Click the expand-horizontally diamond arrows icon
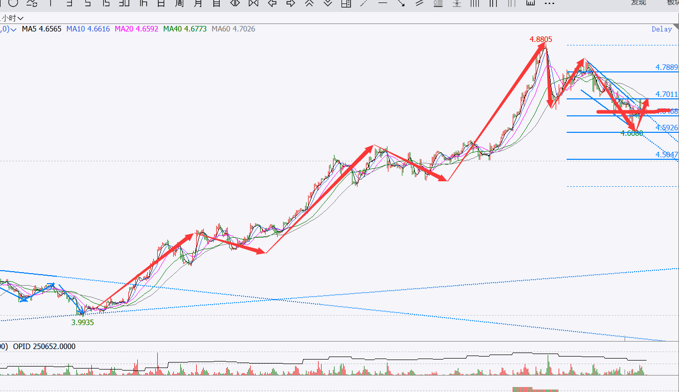Viewport: 679px width, 392px height. pos(235,3)
